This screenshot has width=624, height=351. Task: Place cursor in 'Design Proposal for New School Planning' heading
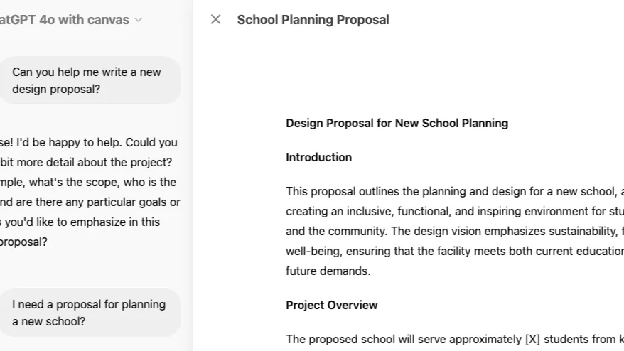[397, 123]
